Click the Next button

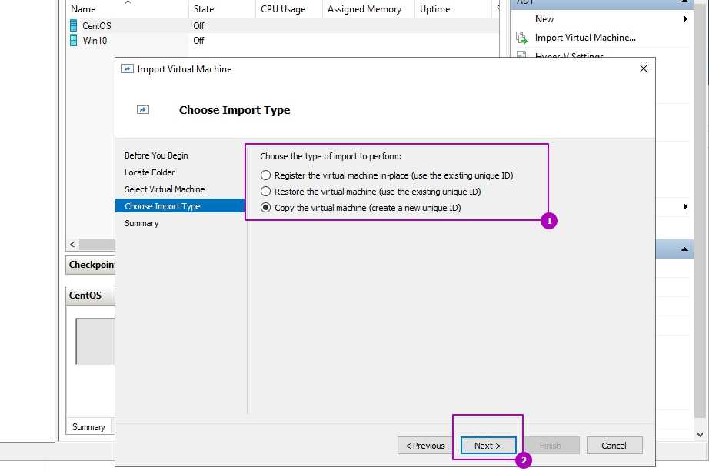[x=488, y=446]
